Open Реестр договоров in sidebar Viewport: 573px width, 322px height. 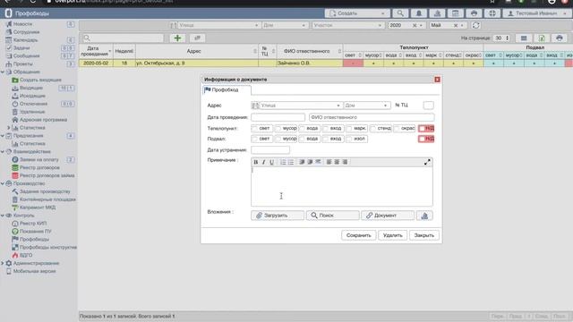39,167
